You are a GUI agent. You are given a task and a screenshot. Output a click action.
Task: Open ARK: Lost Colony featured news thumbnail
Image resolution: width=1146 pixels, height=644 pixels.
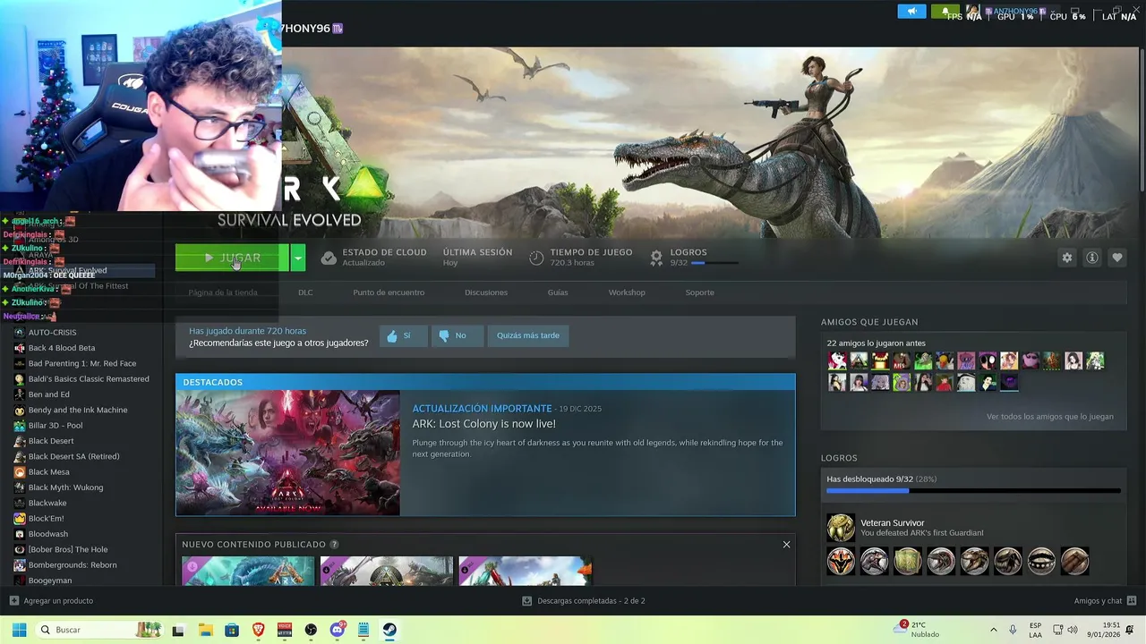[x=288, y=453]
